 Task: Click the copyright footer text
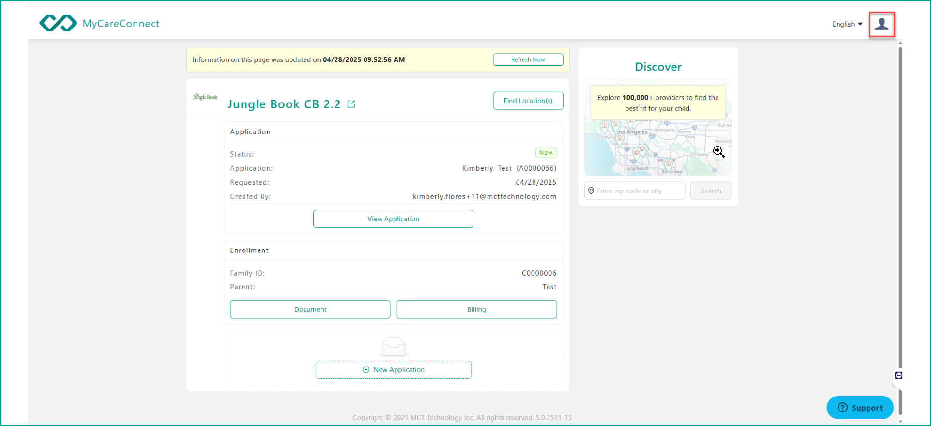tap(462, 417)
